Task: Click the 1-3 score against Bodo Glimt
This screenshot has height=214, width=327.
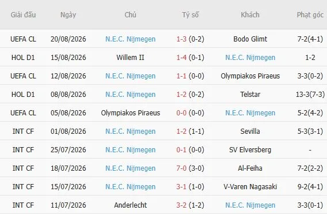Action: tap(181, 39)
